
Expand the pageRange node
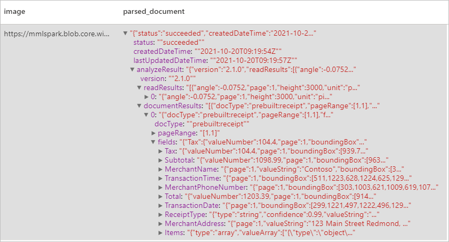click(x=153, y=133)
